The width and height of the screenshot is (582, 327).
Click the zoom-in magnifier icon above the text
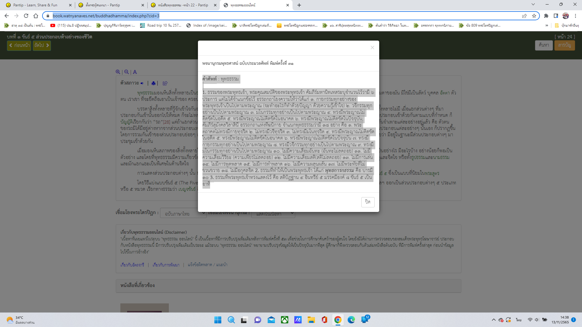click(x=118, y=72)
